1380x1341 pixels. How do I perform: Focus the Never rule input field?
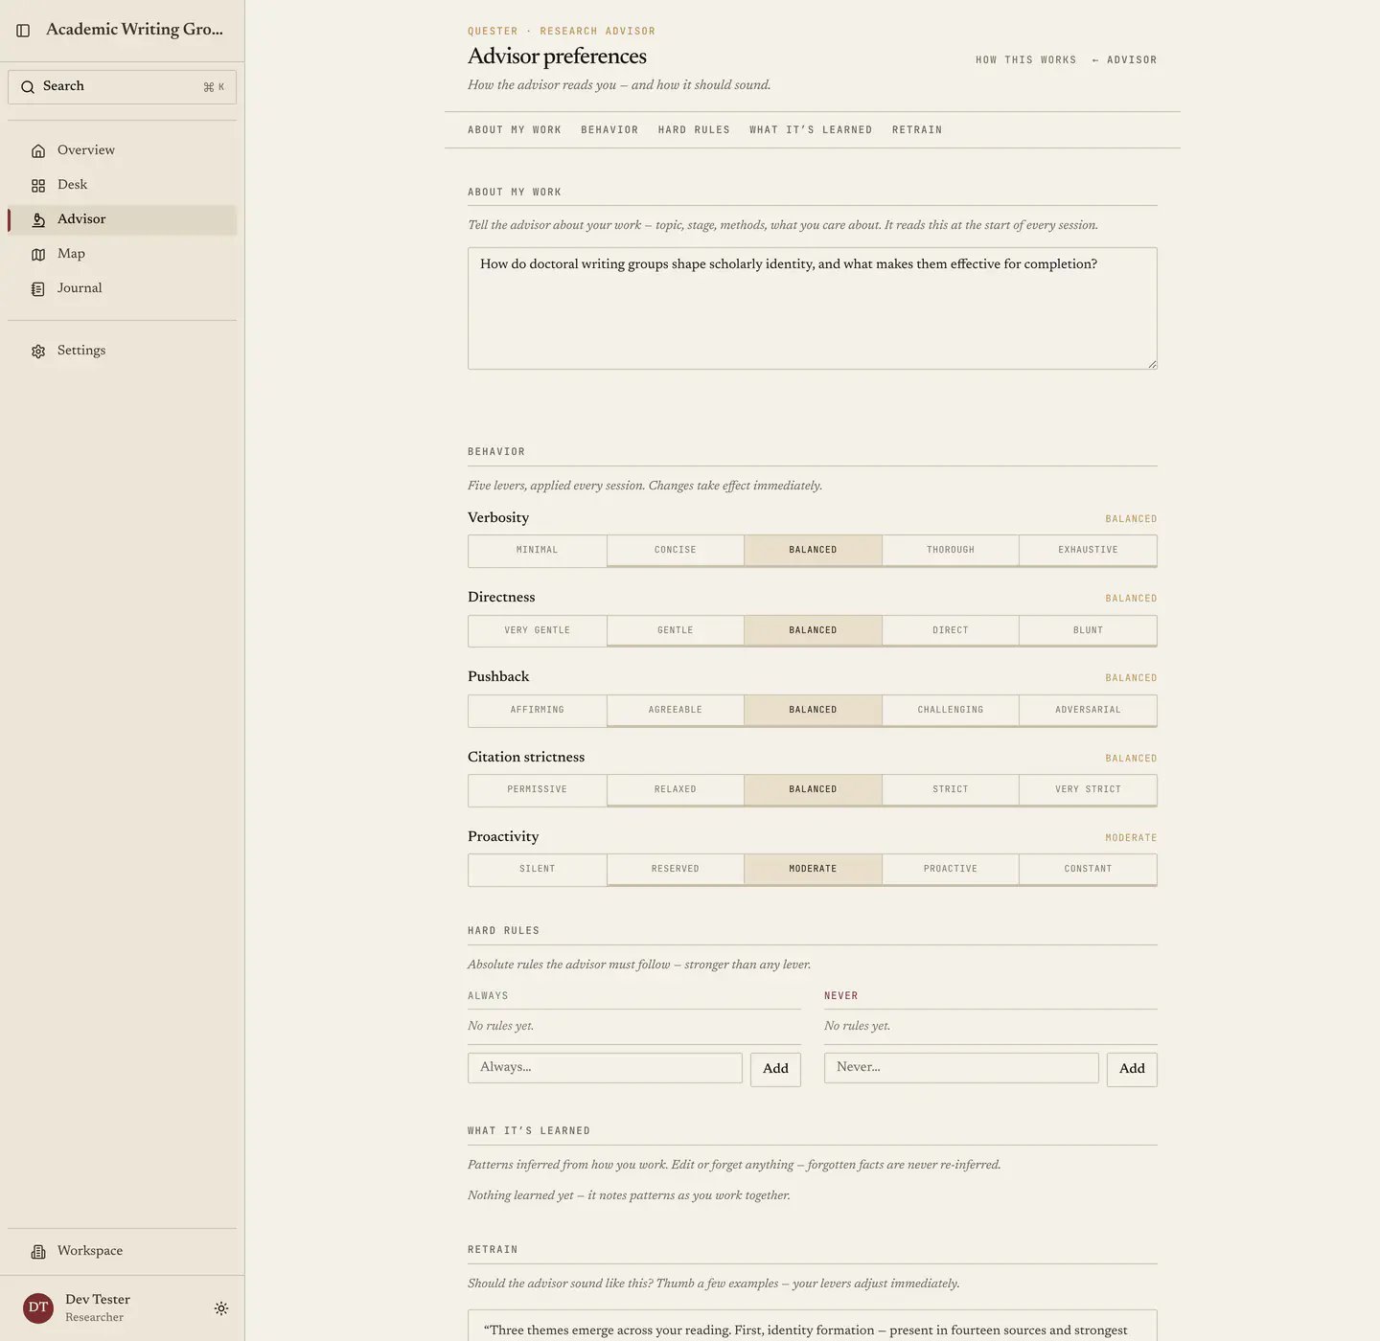coord(961,1068)
